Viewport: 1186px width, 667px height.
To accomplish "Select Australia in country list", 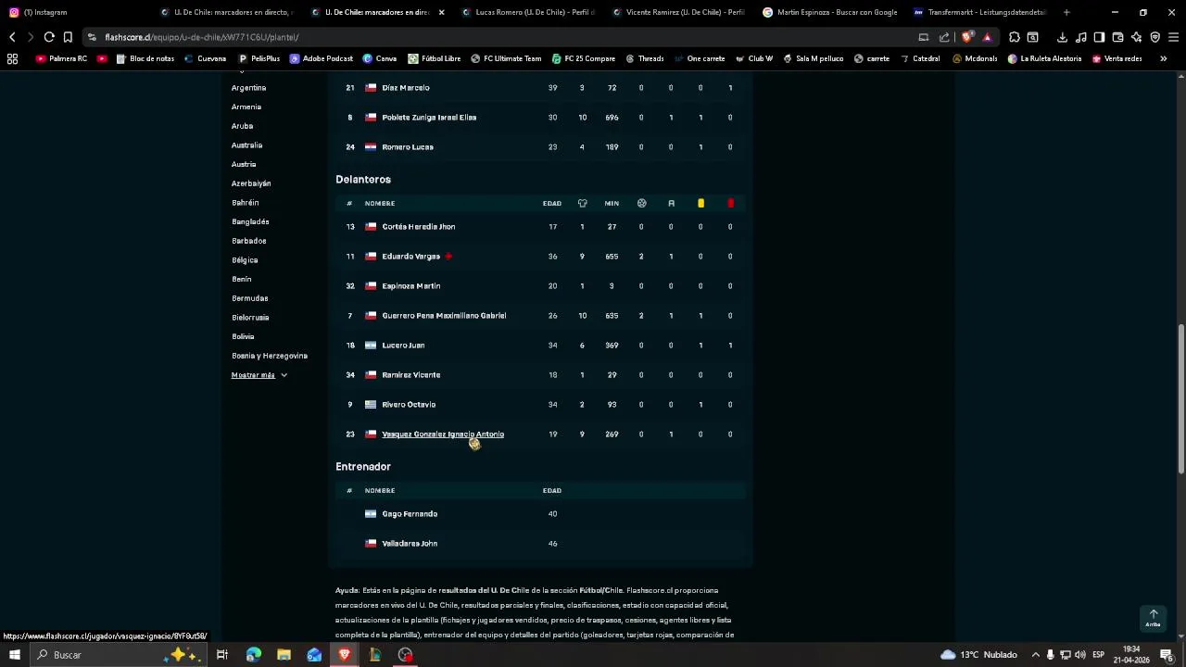I will click(246, 145).
